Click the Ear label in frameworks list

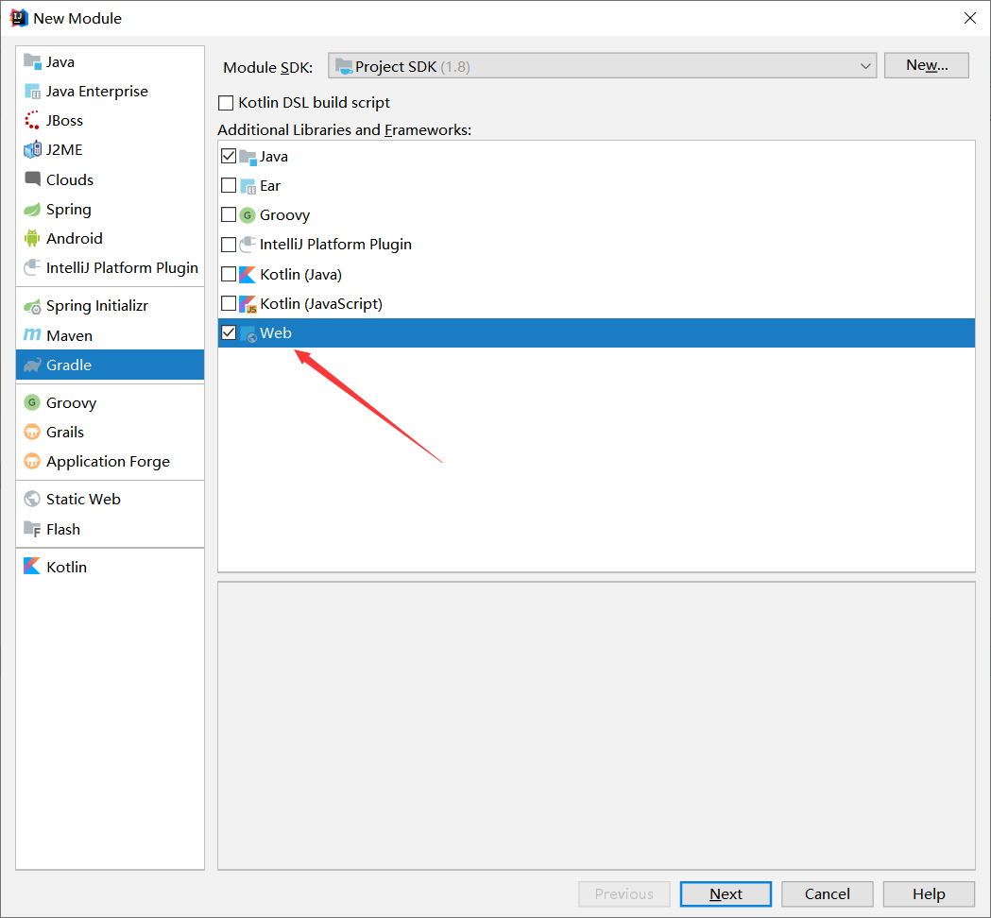pyautogui.click(x=270, y=186)
